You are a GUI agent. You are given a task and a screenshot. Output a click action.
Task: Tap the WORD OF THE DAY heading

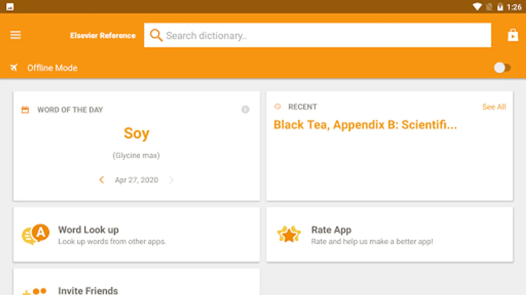pyautogui.click(x=70, y=110)
